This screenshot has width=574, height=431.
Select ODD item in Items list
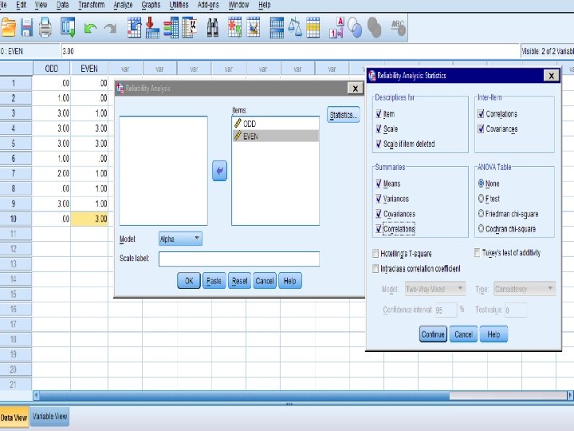pyautogui.click(x=275, y=124)
